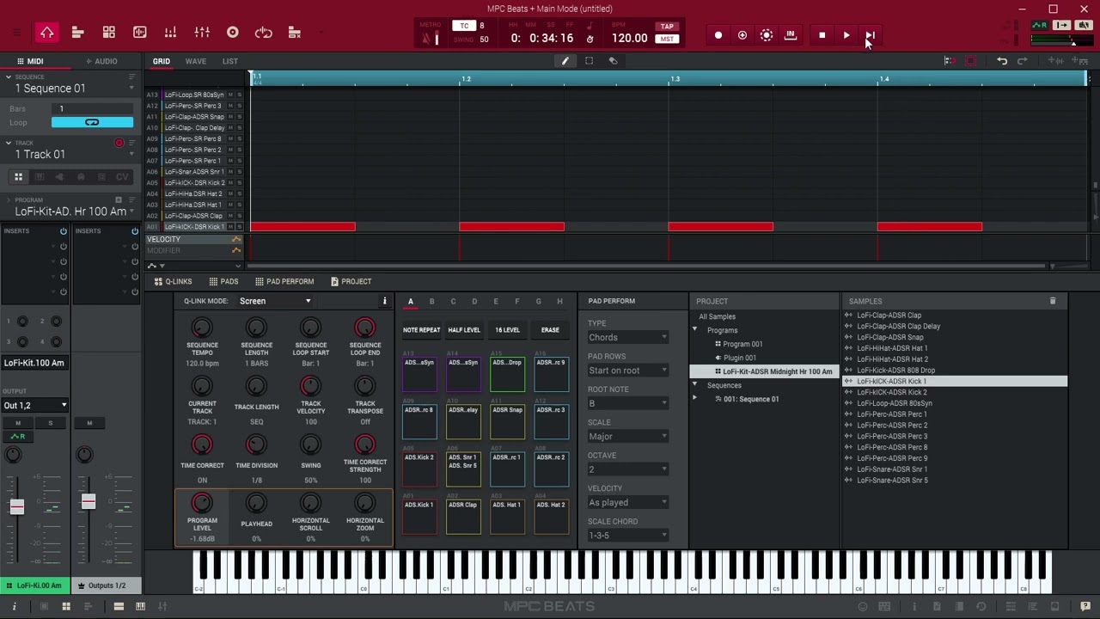The image size is (1100, 619).
Task: Expand the 001: Sequence 01 tree node
Action: click(x=695, y=399)
